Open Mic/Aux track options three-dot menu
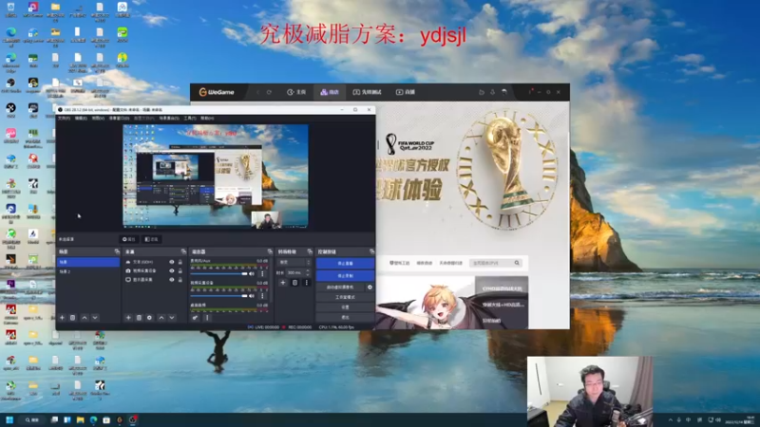Screen dimensions: 760x427 [263, 273]
